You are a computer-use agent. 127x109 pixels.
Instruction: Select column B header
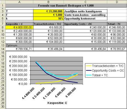(x=48, y=2)
